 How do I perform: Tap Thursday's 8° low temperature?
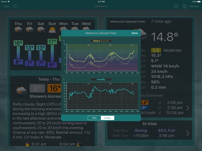pyautogui.click(x=18, y=62)
